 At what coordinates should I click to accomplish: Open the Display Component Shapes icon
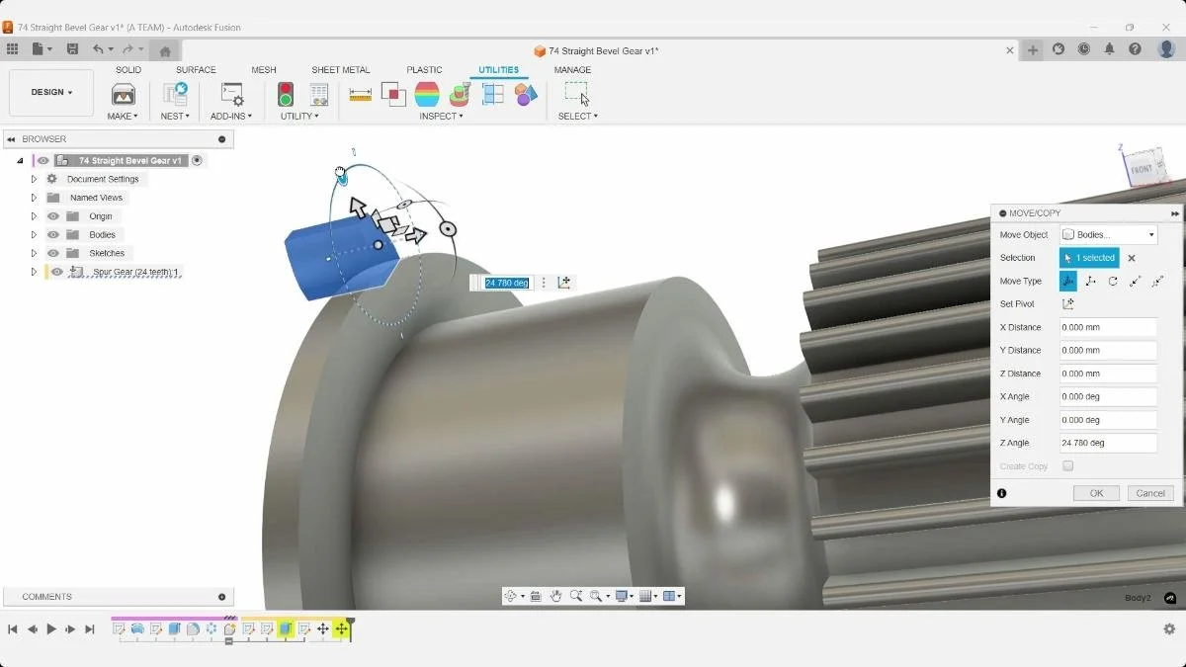(x=526, y=94)
